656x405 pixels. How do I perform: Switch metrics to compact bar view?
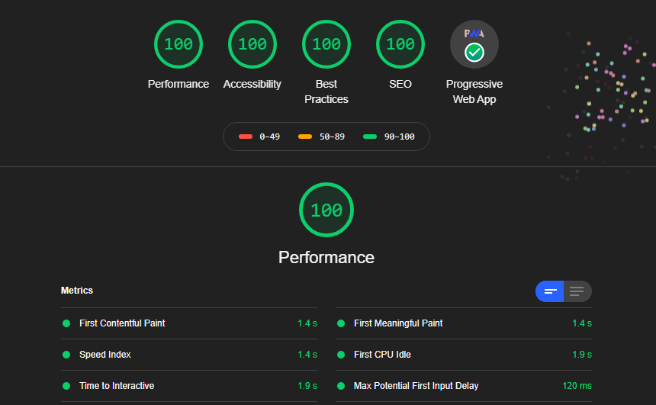(550, 291)
